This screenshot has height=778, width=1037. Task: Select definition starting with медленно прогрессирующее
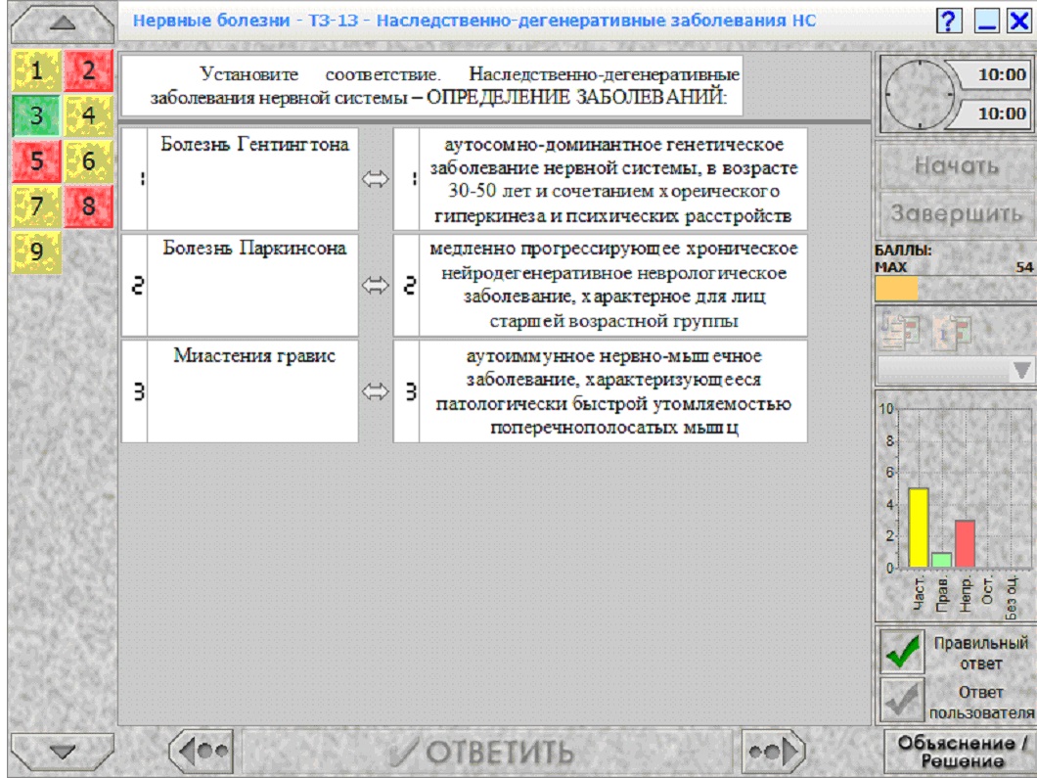[x=613, y=285]
